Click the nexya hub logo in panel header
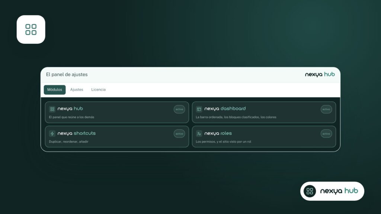The height and width of the screenshot is (214, 381). (x=320, y=74)
